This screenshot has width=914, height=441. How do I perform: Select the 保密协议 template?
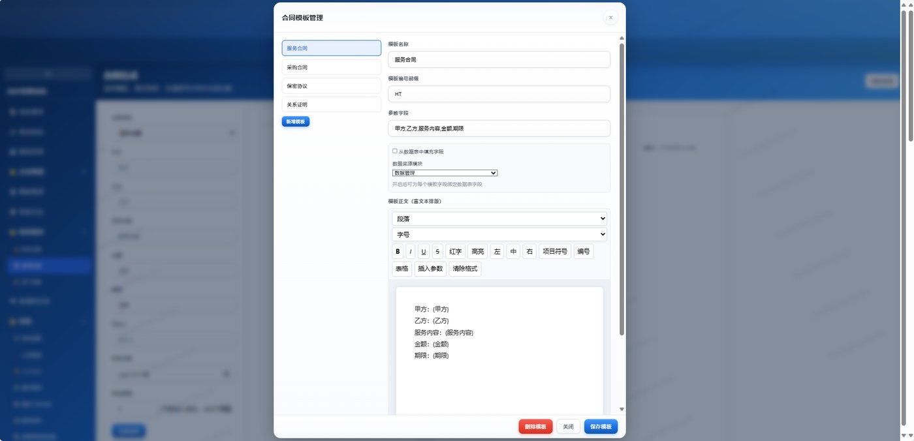pos(332,85)
